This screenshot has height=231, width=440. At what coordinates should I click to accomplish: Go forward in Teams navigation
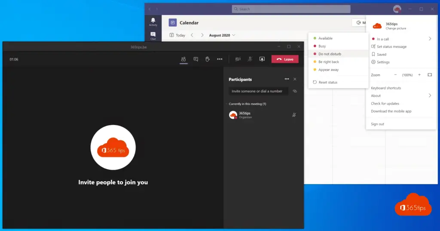(157, 9)
